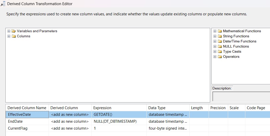Expand the Mathematical Functions node
270x136 pixels.
point(215,31)
